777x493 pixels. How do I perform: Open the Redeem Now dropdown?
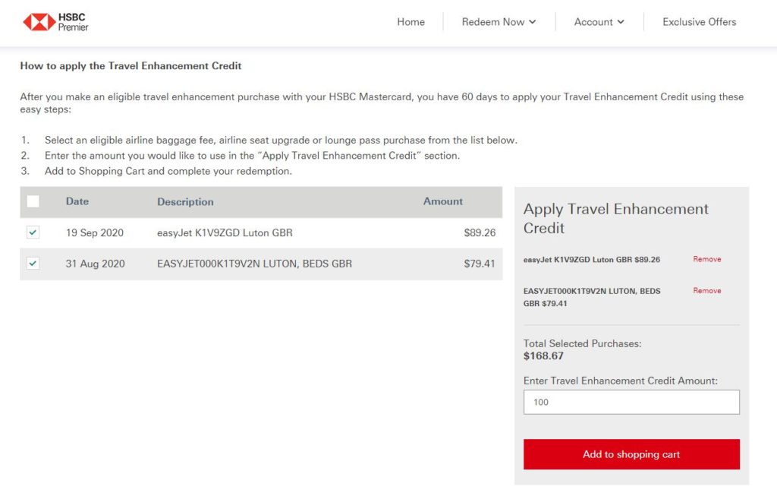tap(492, 22)
